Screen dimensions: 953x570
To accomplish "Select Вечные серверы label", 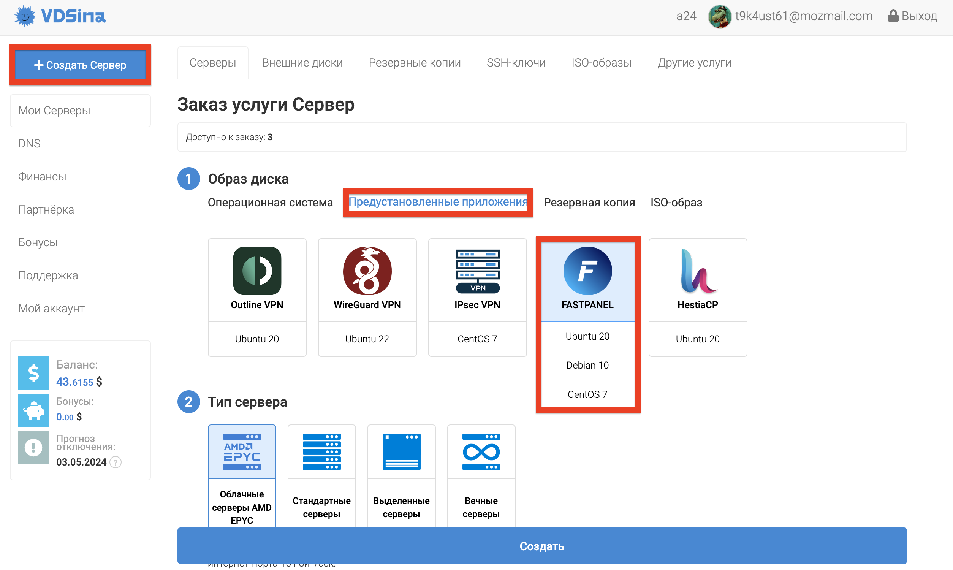I will pos(481,507).
